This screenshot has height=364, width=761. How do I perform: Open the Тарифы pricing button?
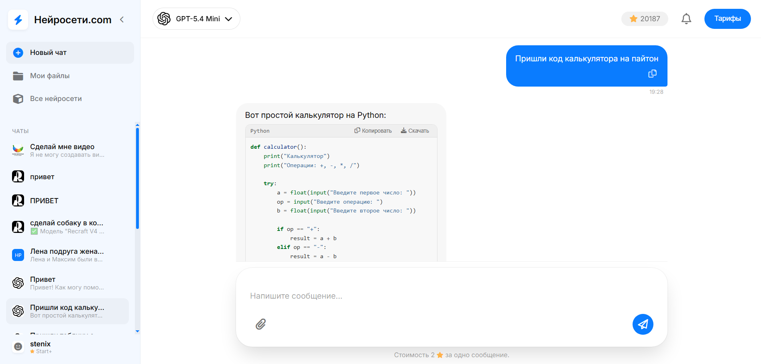(727, 19)
